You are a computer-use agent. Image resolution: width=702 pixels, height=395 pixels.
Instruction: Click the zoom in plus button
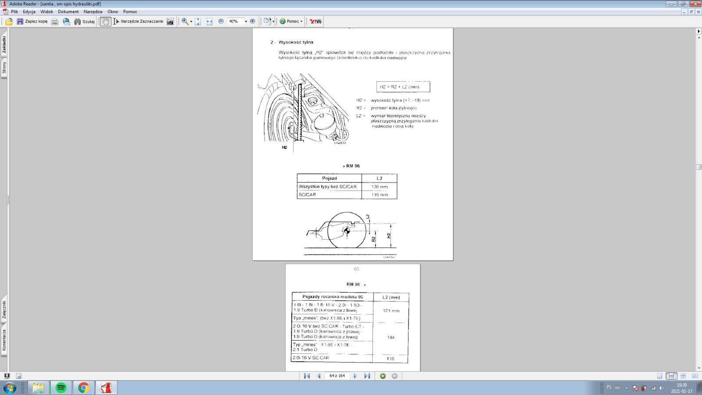pos(252,21)
